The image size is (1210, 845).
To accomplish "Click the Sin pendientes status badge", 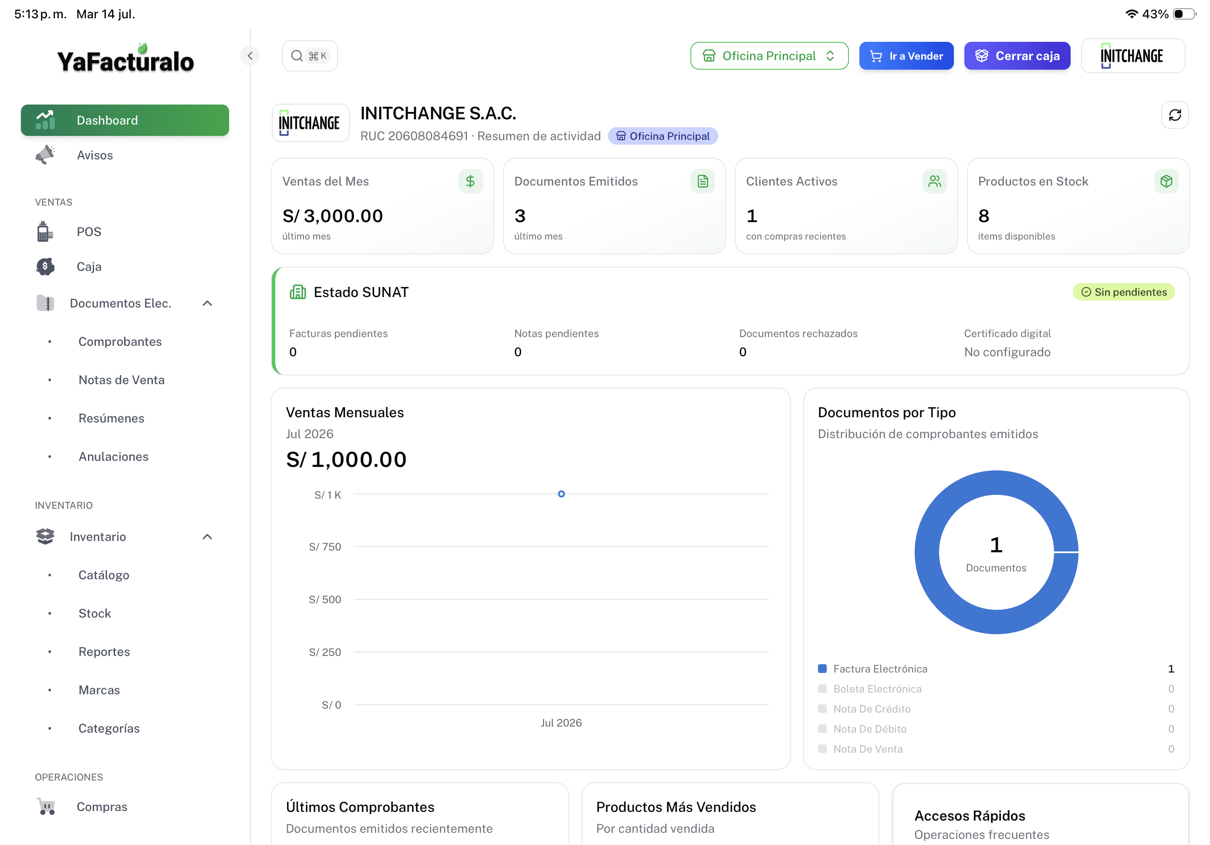I will (1123, 292).
